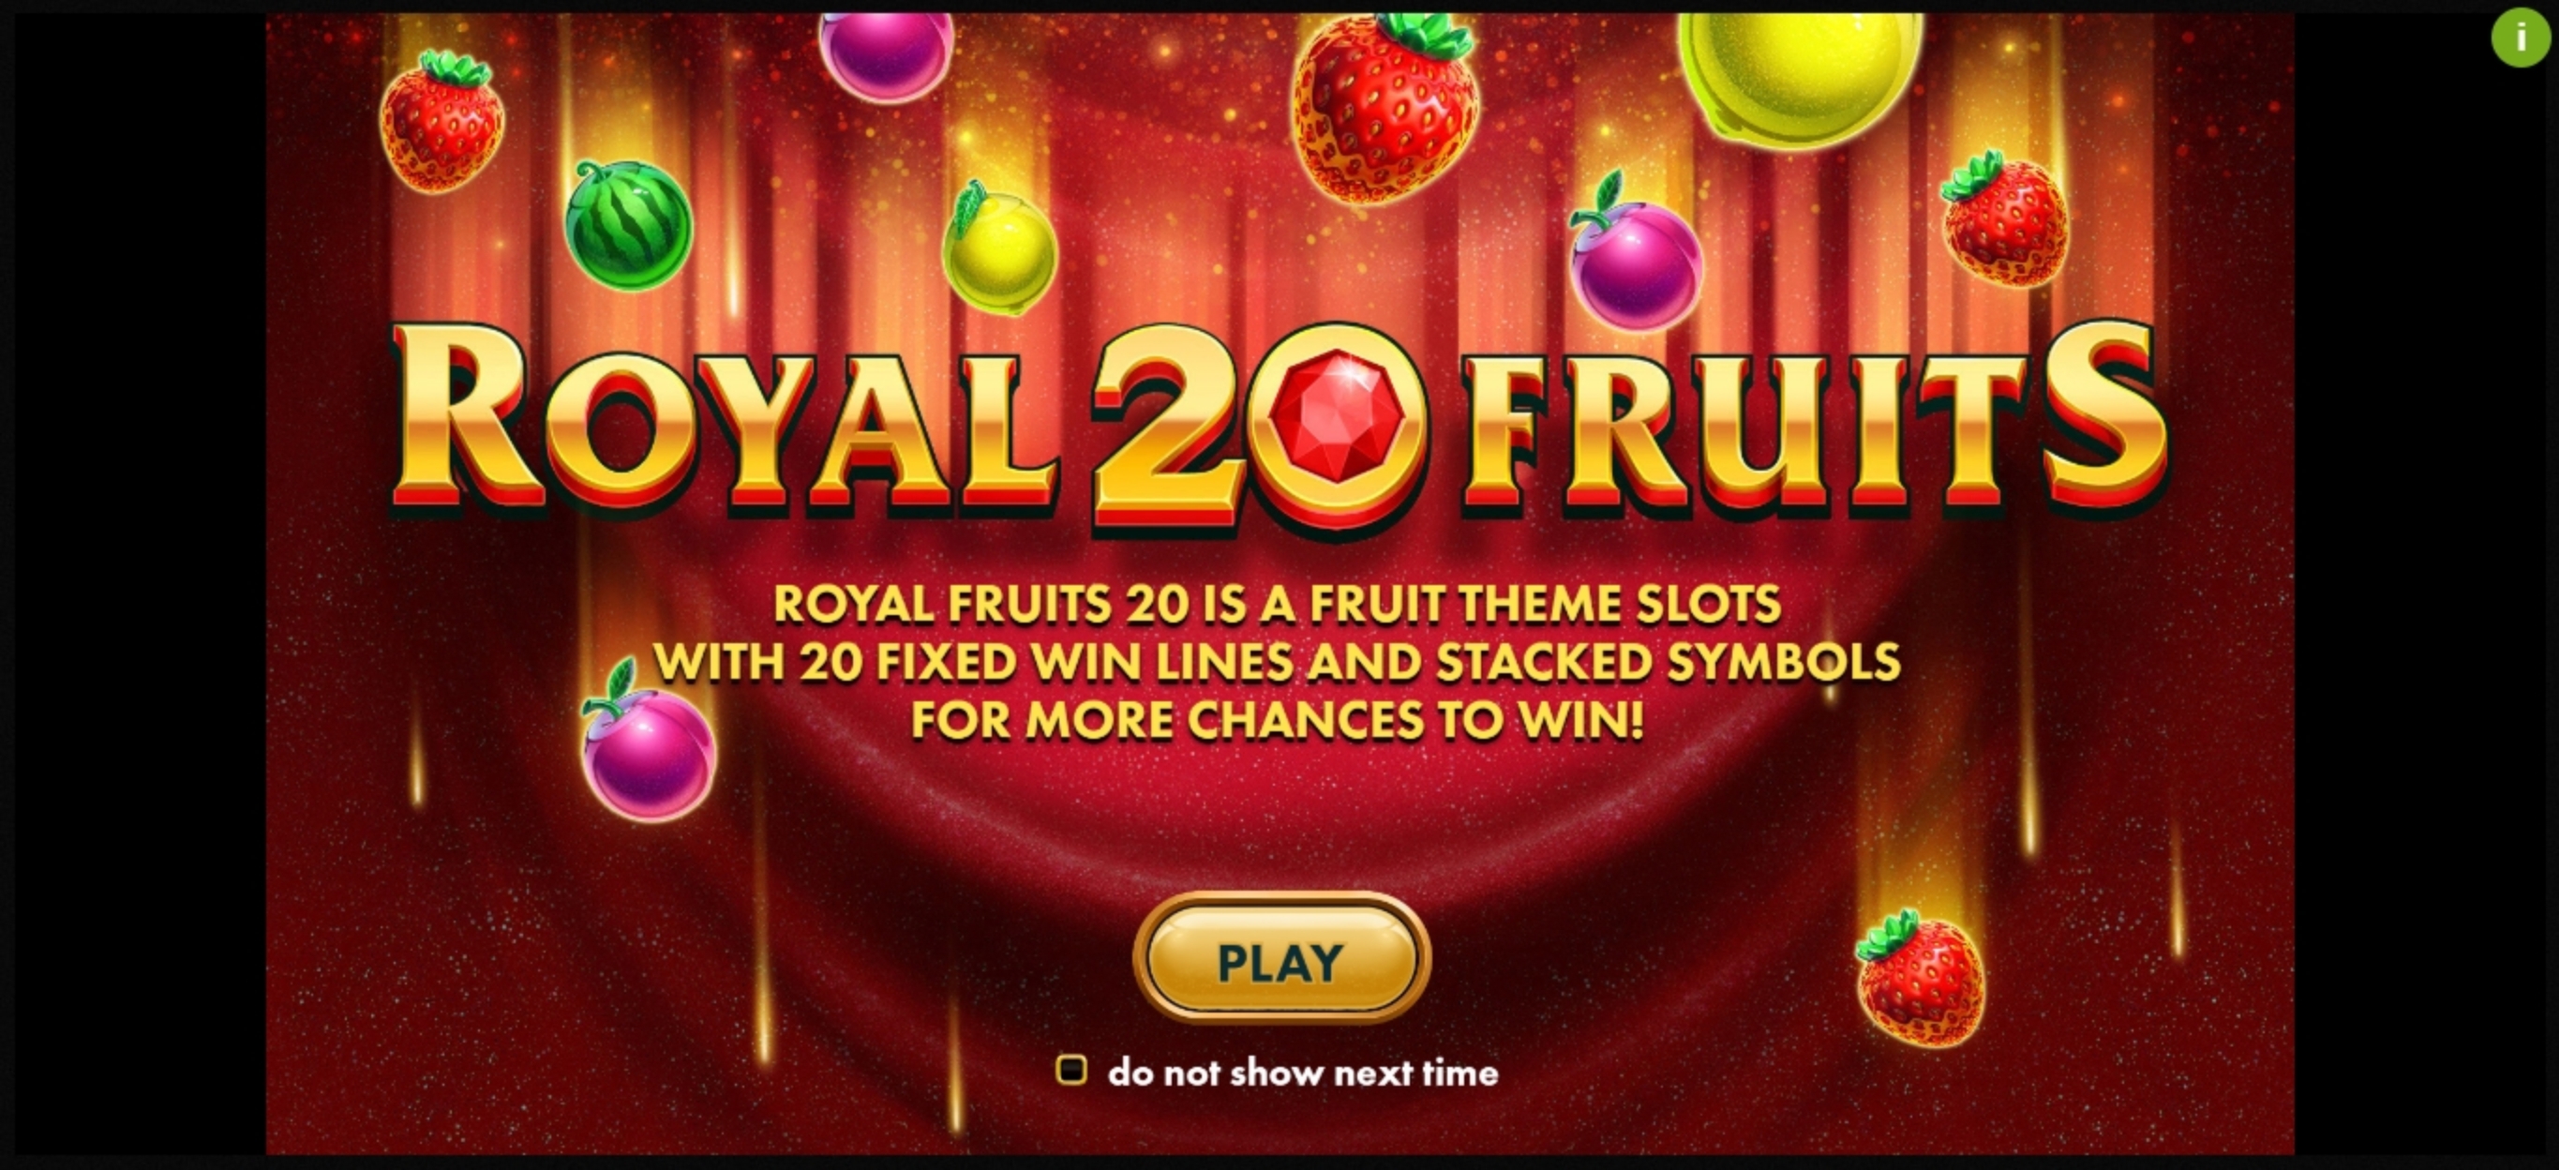
Task: Click the purple plum above the word FRUITS
Action: point(1636,253)
